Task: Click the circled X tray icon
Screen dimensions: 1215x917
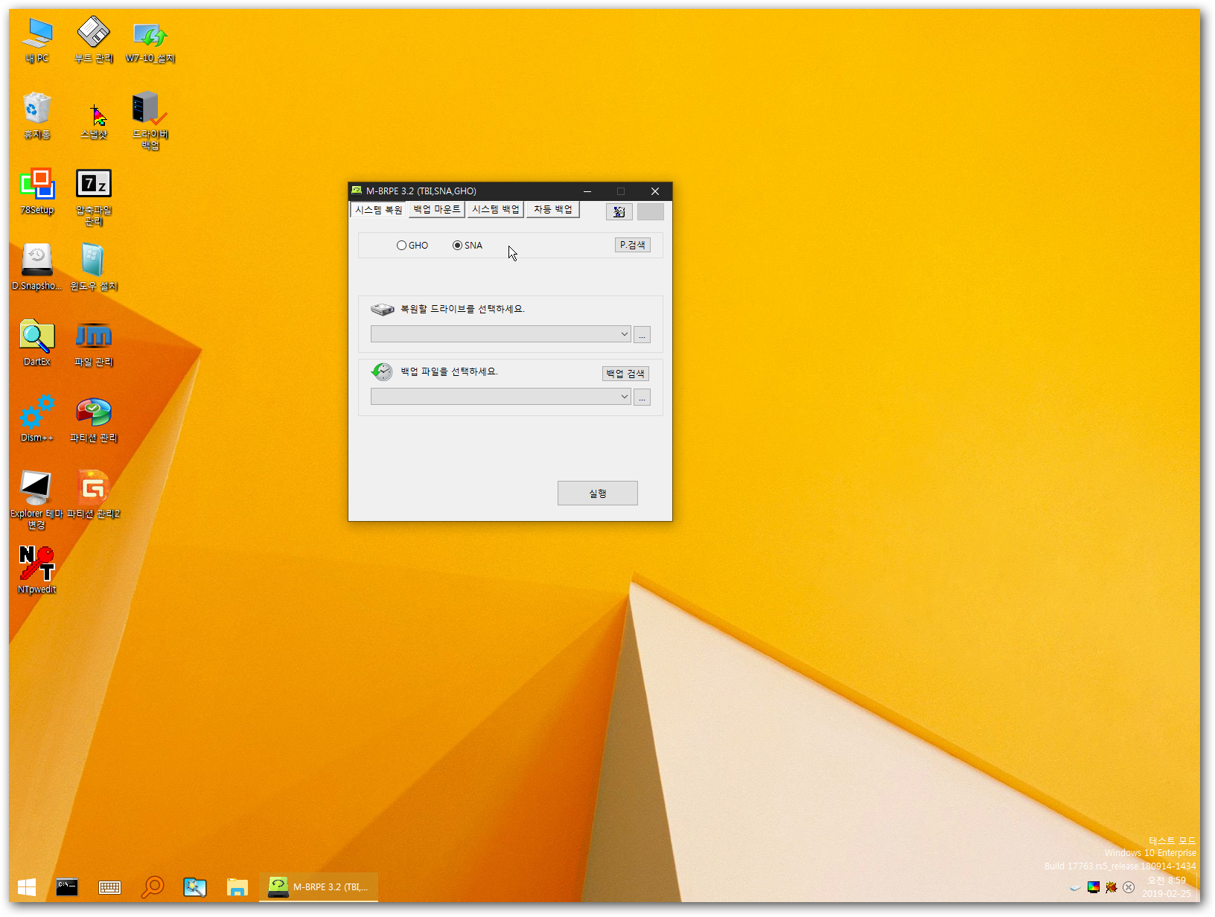Action: [x=1129, y=886]
